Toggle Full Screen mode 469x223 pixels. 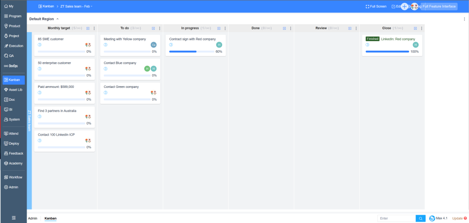376,6
